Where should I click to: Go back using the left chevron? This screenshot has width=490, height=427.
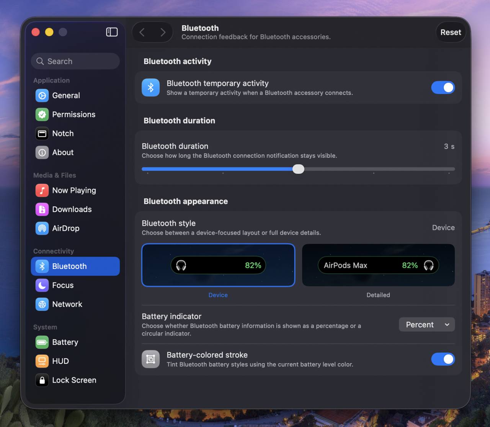(142, 32)
